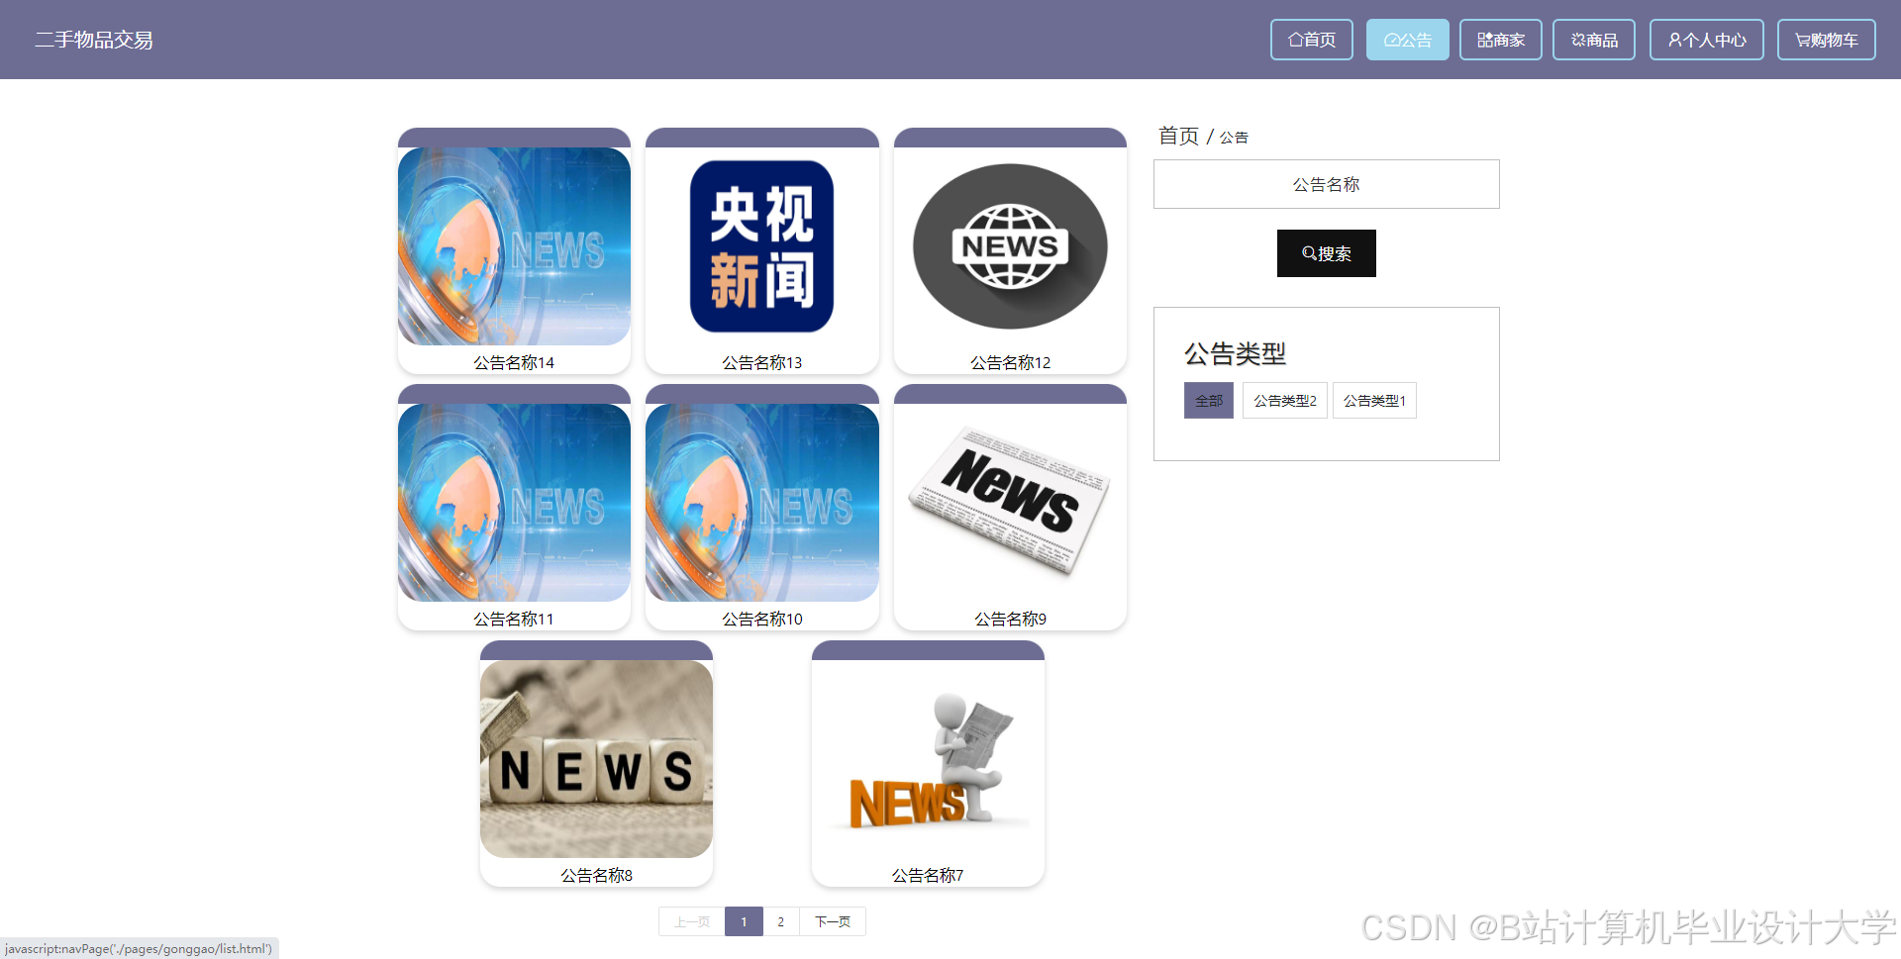Open orange NEWS figure thumbnail for 公告名称7
Screen dimensions: 1901x959
(928, 759)
